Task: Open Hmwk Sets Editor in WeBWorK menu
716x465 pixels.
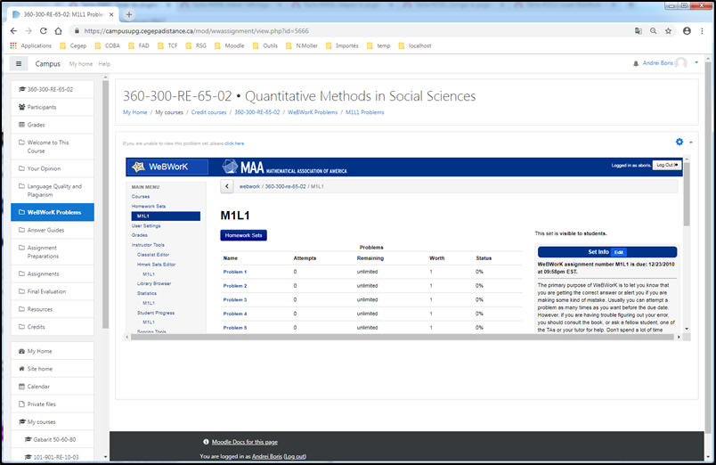Action: coord(156,265)
